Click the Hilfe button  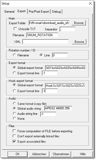[x=83, y=154]
